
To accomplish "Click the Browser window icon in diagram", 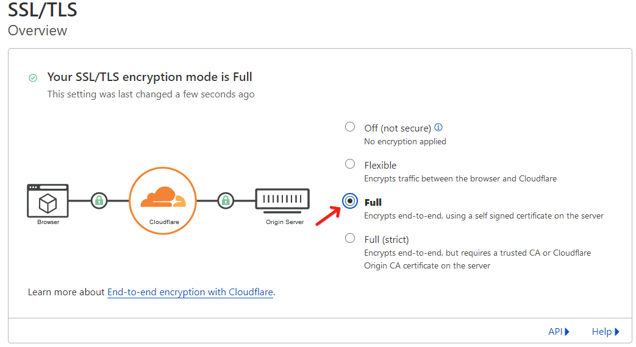I will pyautogui.click(x=48, y=200).
